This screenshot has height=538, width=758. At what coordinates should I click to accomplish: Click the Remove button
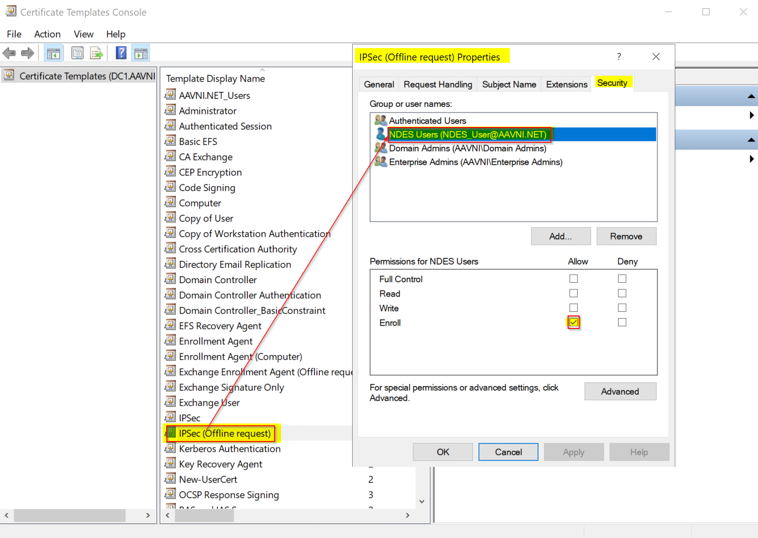(x=626, y=236)
